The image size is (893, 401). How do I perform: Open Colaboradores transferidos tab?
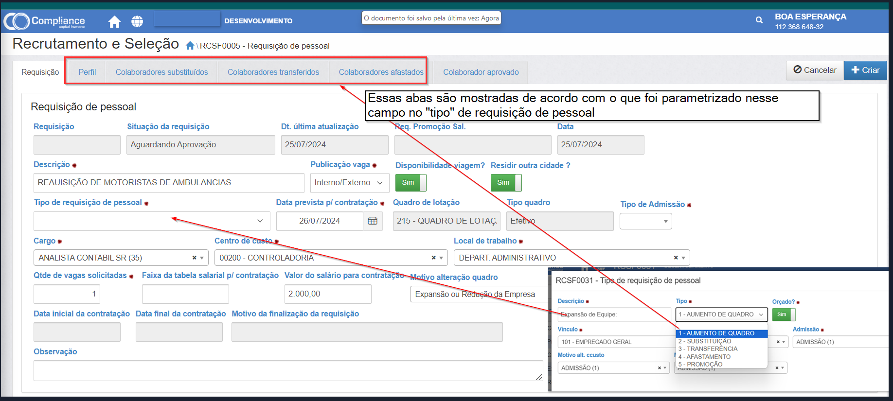273,72
